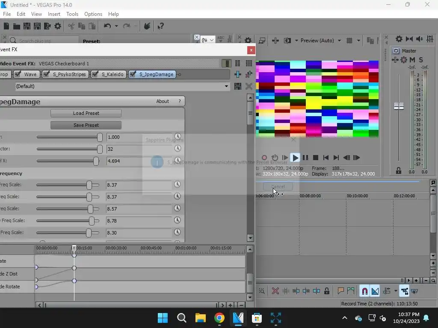The image size is (438, 328).
Task: Delete with the red X in timeline toolbar
Action: coord(275,291)
